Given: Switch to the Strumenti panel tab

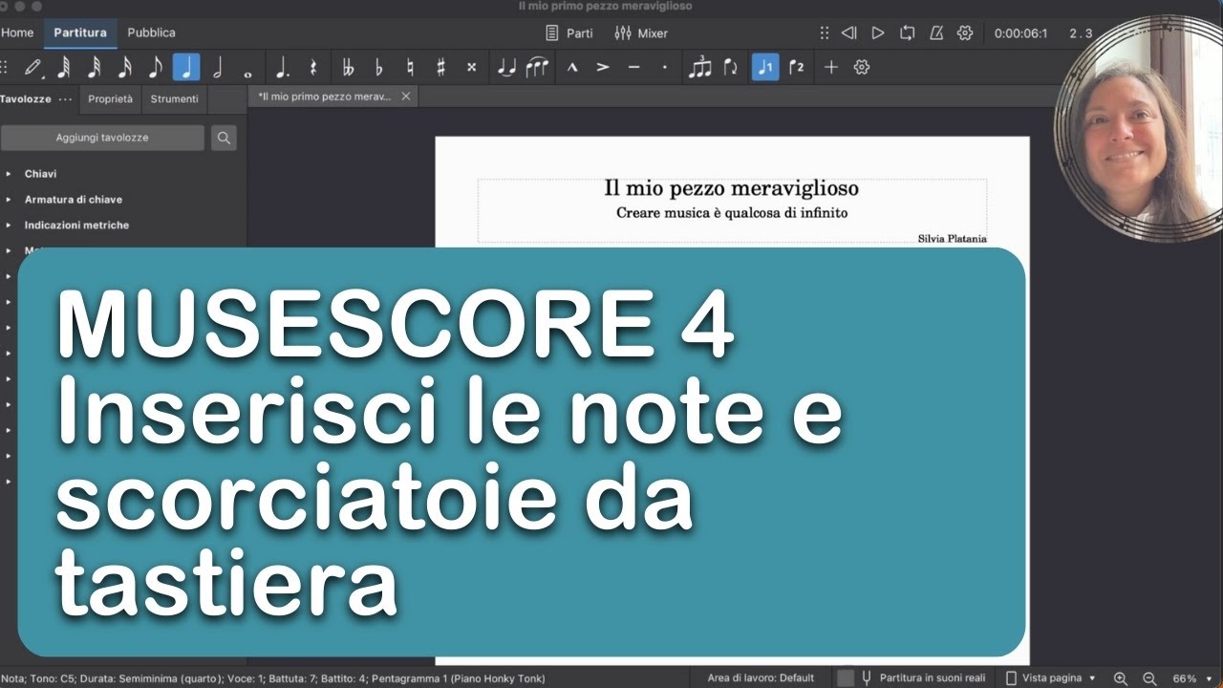Looking at the screenshot, I should click(x=175, y=99).
